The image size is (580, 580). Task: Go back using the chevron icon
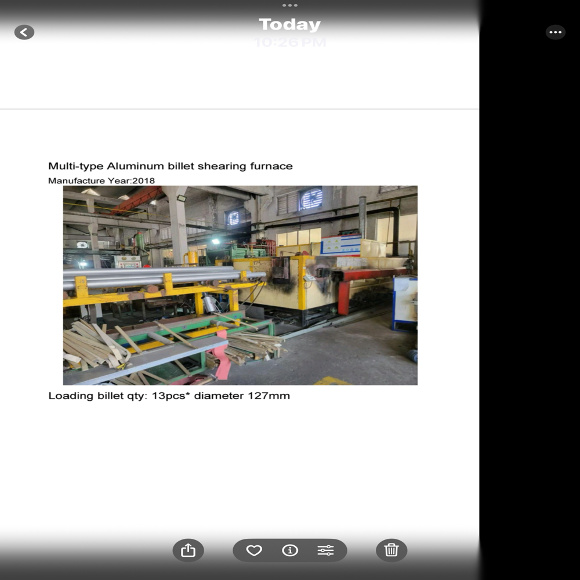23,32
